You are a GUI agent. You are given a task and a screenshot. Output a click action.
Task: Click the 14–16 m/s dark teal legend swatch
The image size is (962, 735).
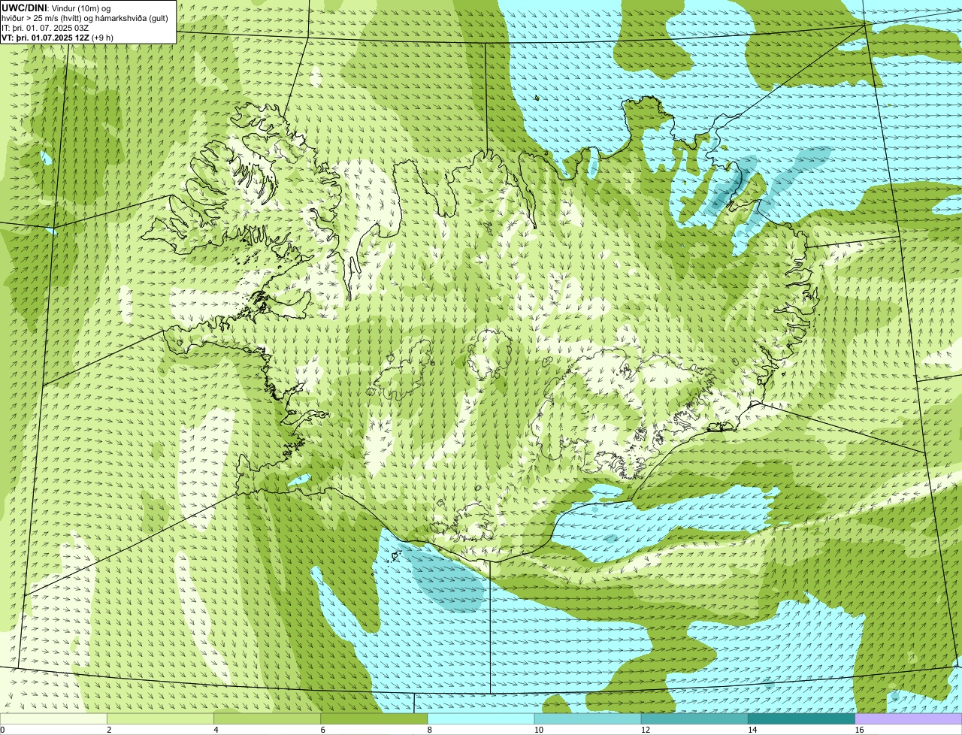[x=802, y=718]
